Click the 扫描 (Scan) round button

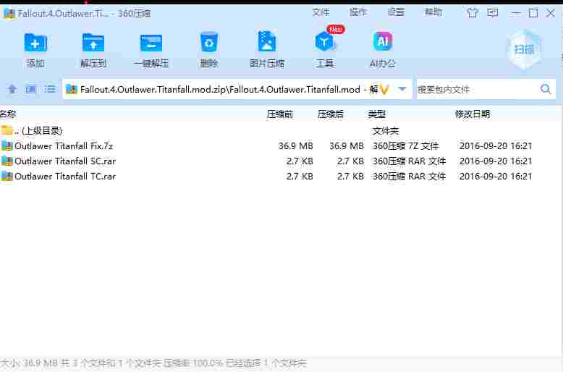[524, 49]
